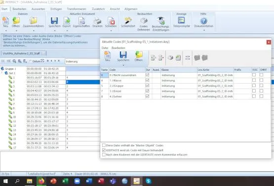Click the arrows column-width icon in the codes dialog
The width and height of the screenshot is (274, 186).
click(x=188, y=57)
